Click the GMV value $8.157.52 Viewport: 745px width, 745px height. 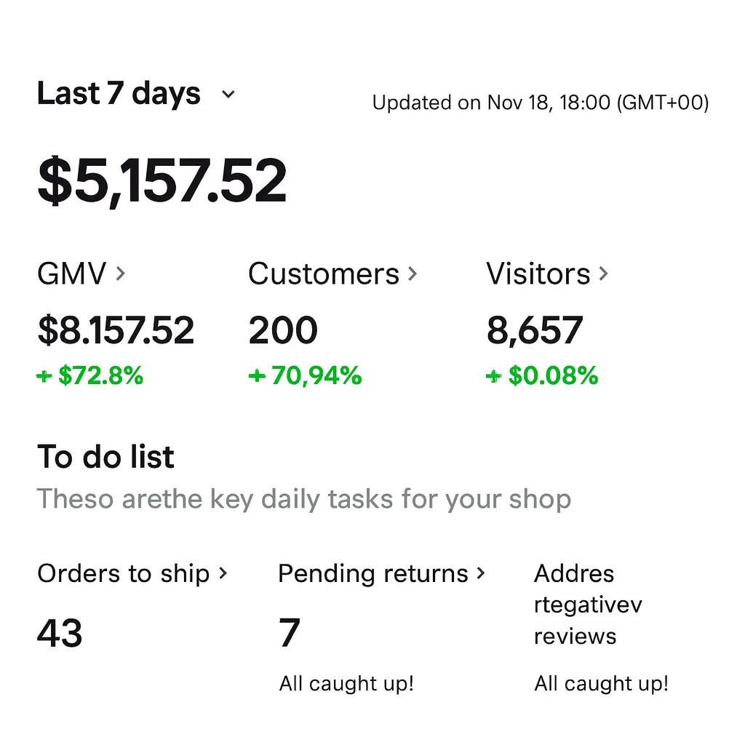116,331
